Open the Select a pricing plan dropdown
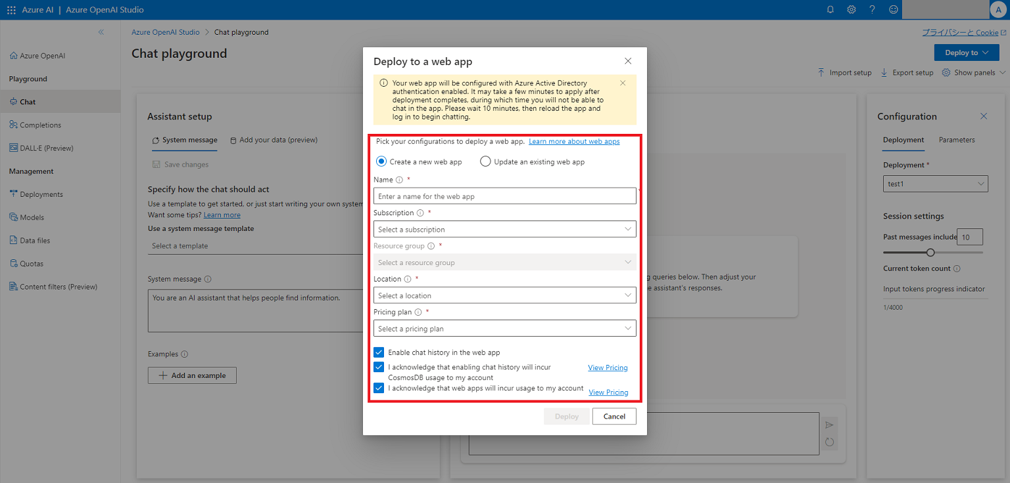The width and height of the screenshot is (1010, 483). [x=504, y=328]
